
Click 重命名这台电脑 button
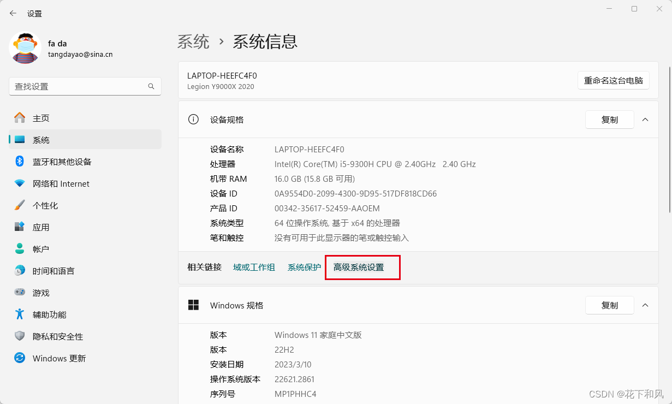[x=614, y=80]
